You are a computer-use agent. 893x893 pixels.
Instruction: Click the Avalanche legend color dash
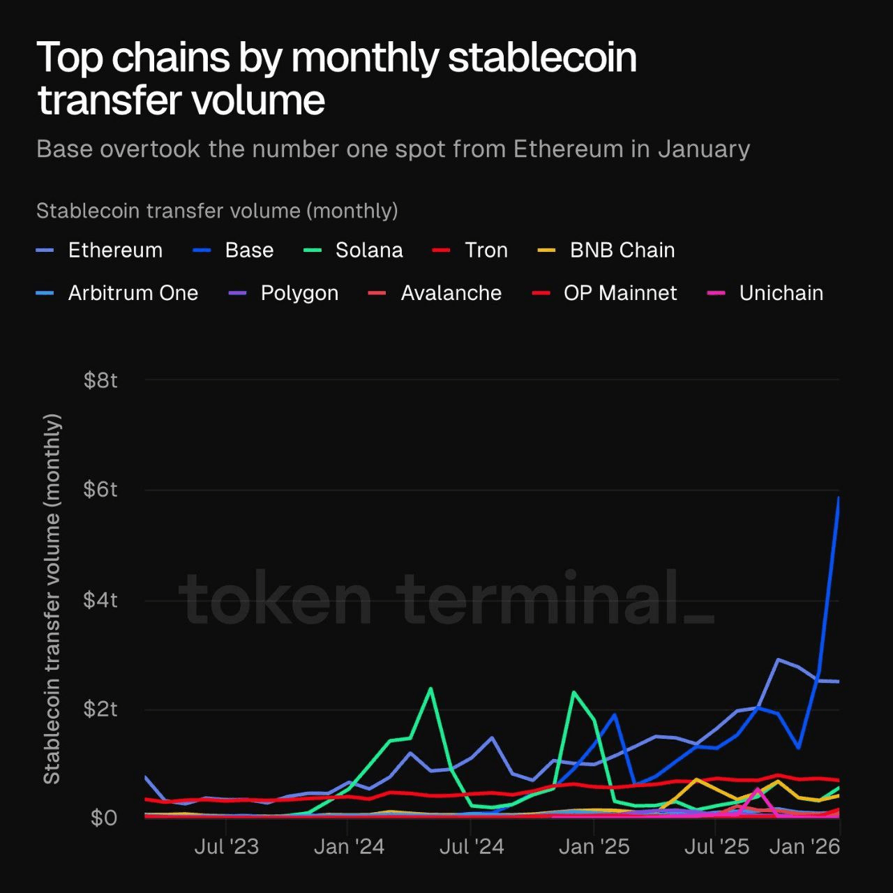377,293
